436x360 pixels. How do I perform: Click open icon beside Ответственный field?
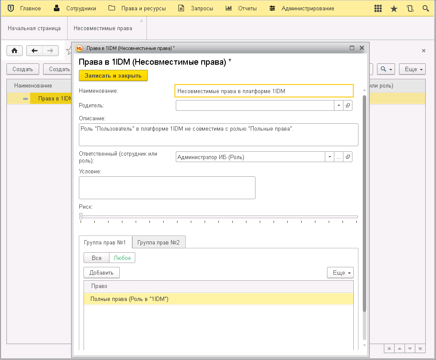pos(348,157)
